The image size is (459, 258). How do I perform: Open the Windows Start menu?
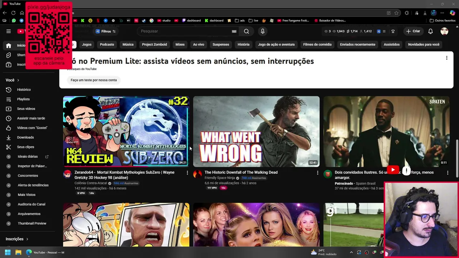pos(8,253)
